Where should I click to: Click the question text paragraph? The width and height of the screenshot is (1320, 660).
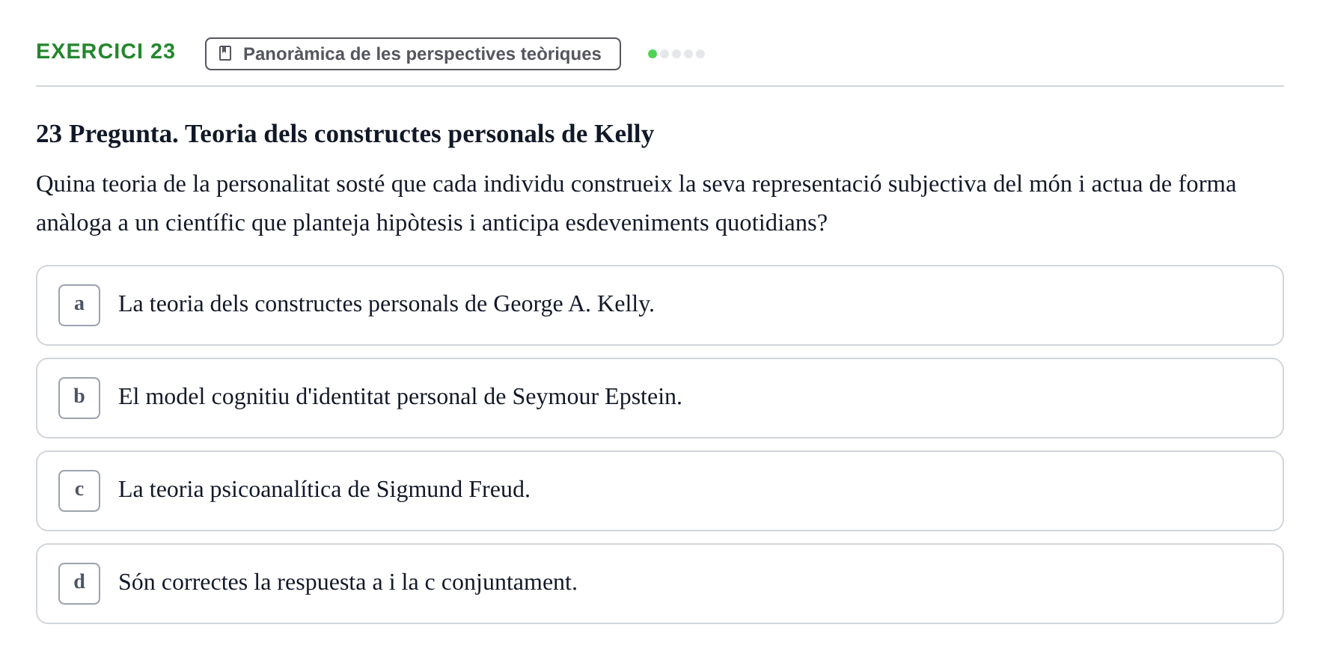(x=636, y=204)
